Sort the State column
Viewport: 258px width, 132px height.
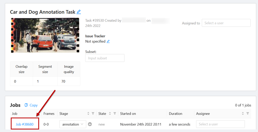110,114
